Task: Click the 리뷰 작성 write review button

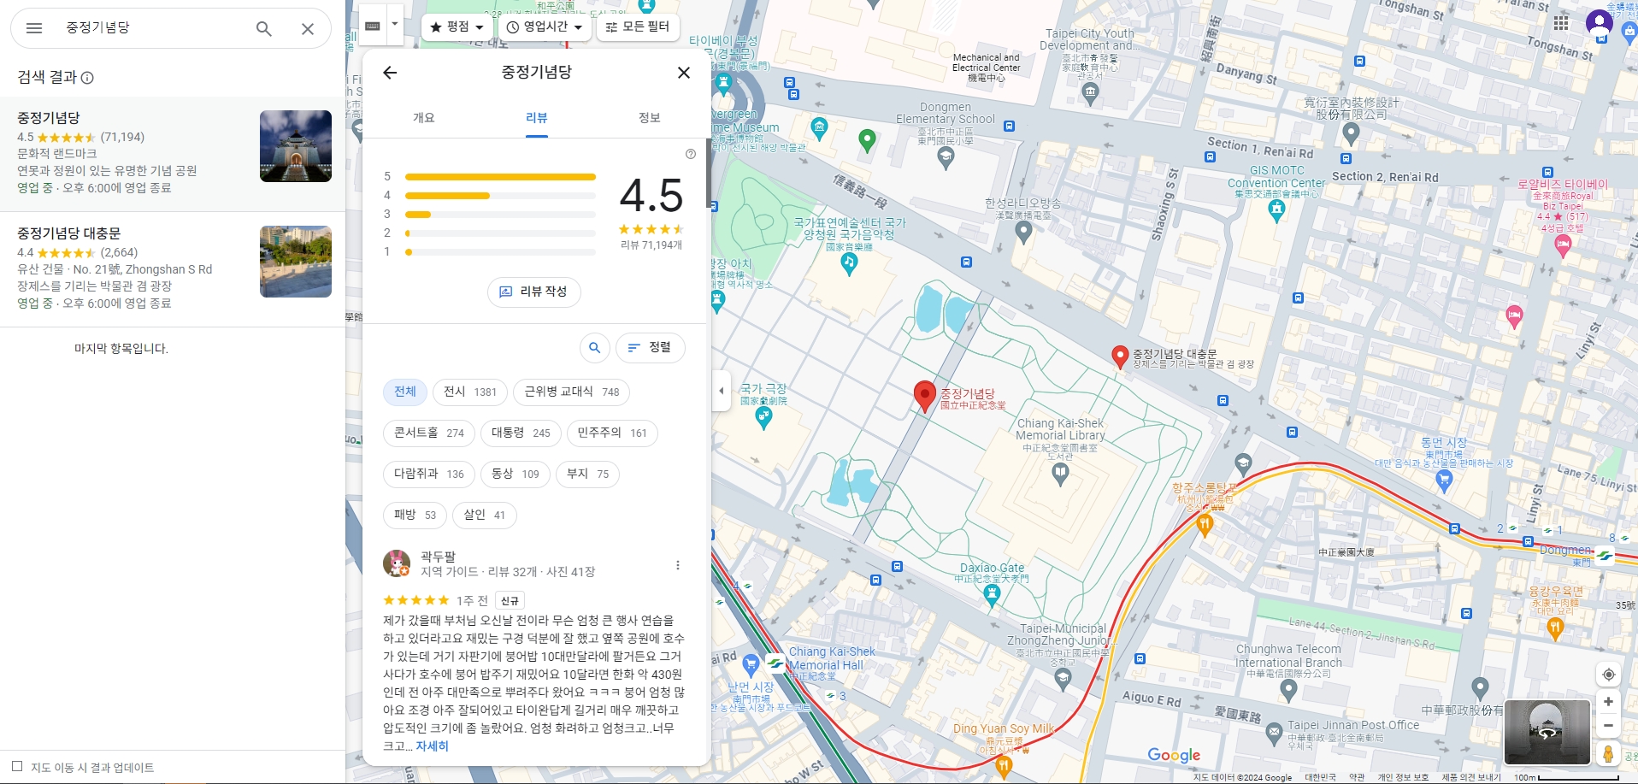Action: tap(534, 292)
